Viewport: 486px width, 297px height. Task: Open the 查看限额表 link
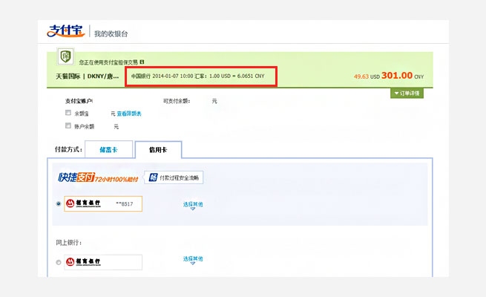click(129, 114)
